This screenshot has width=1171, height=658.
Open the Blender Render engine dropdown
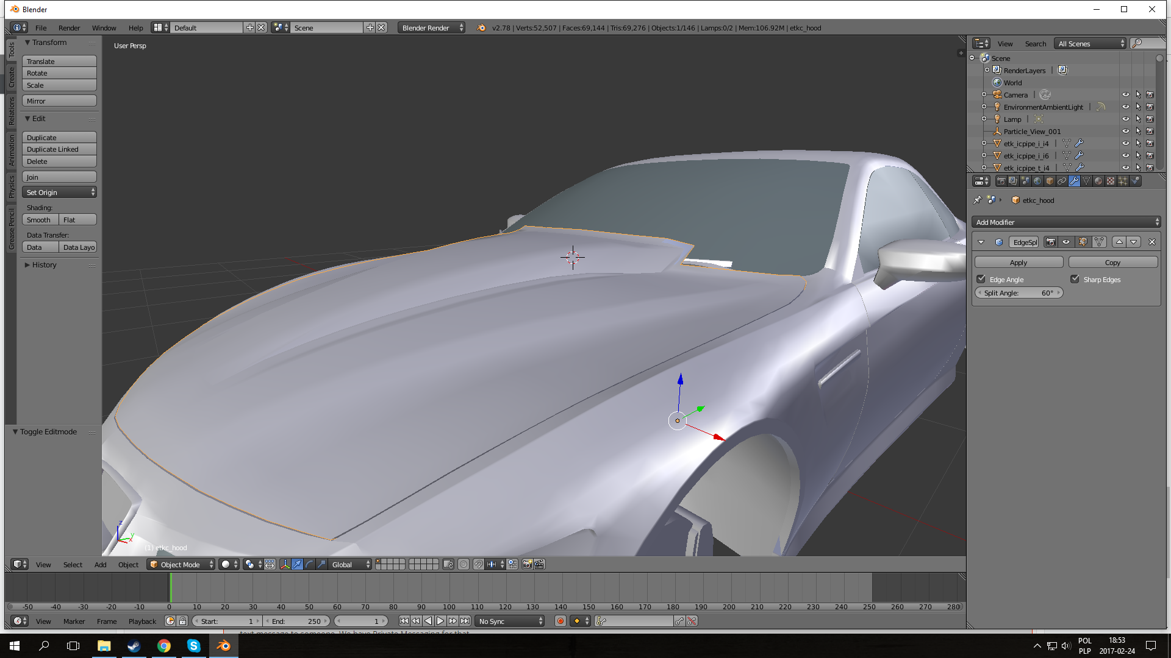tap(431, 27)
